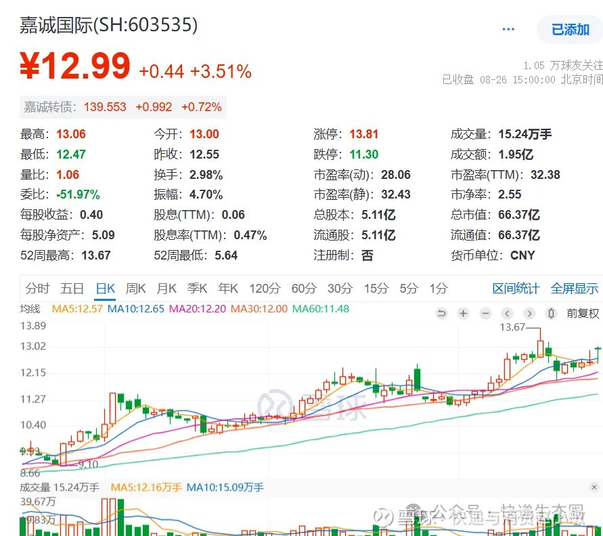Click the current price ¥12.99
The image size is (603, 536).
[75, 66]
